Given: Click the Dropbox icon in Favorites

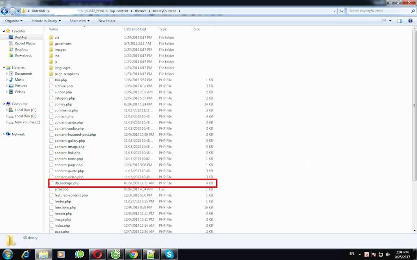Looking at the screenshot, I should pos(11,49).
